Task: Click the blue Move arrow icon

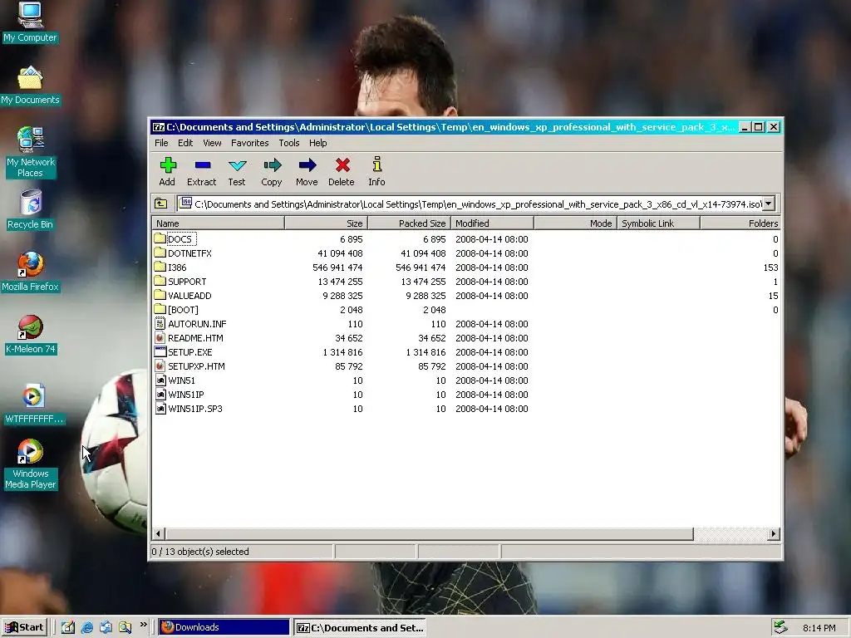Action: coord(307,165)
